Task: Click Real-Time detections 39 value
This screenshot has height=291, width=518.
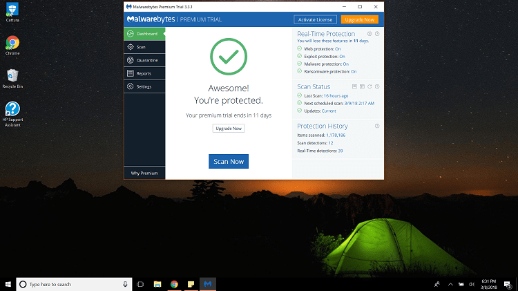Action: [x=340, y=151]
